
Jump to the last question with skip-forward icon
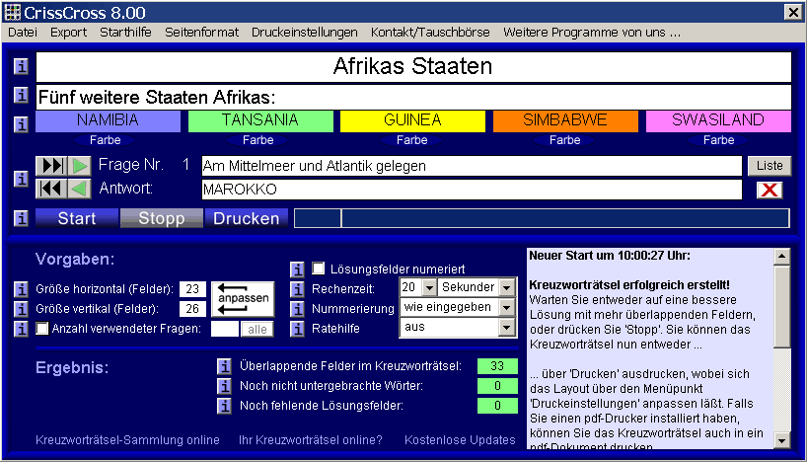pyautogui.click(x=49, y=166)
